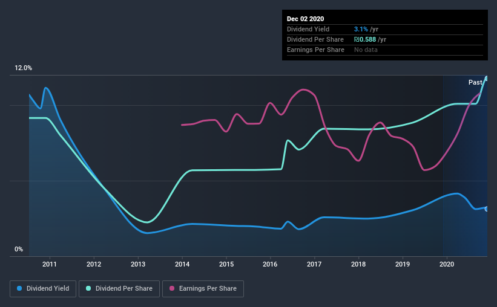Click the 12.0% y-axis label
The width and height of the screenshot is (497, 307).
pos(23,68)
